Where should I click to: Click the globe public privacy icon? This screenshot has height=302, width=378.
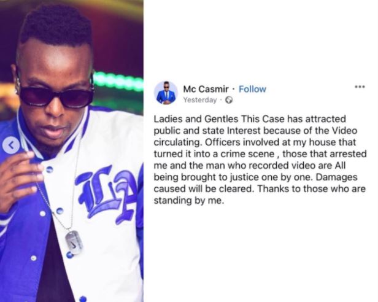point(229,100)
